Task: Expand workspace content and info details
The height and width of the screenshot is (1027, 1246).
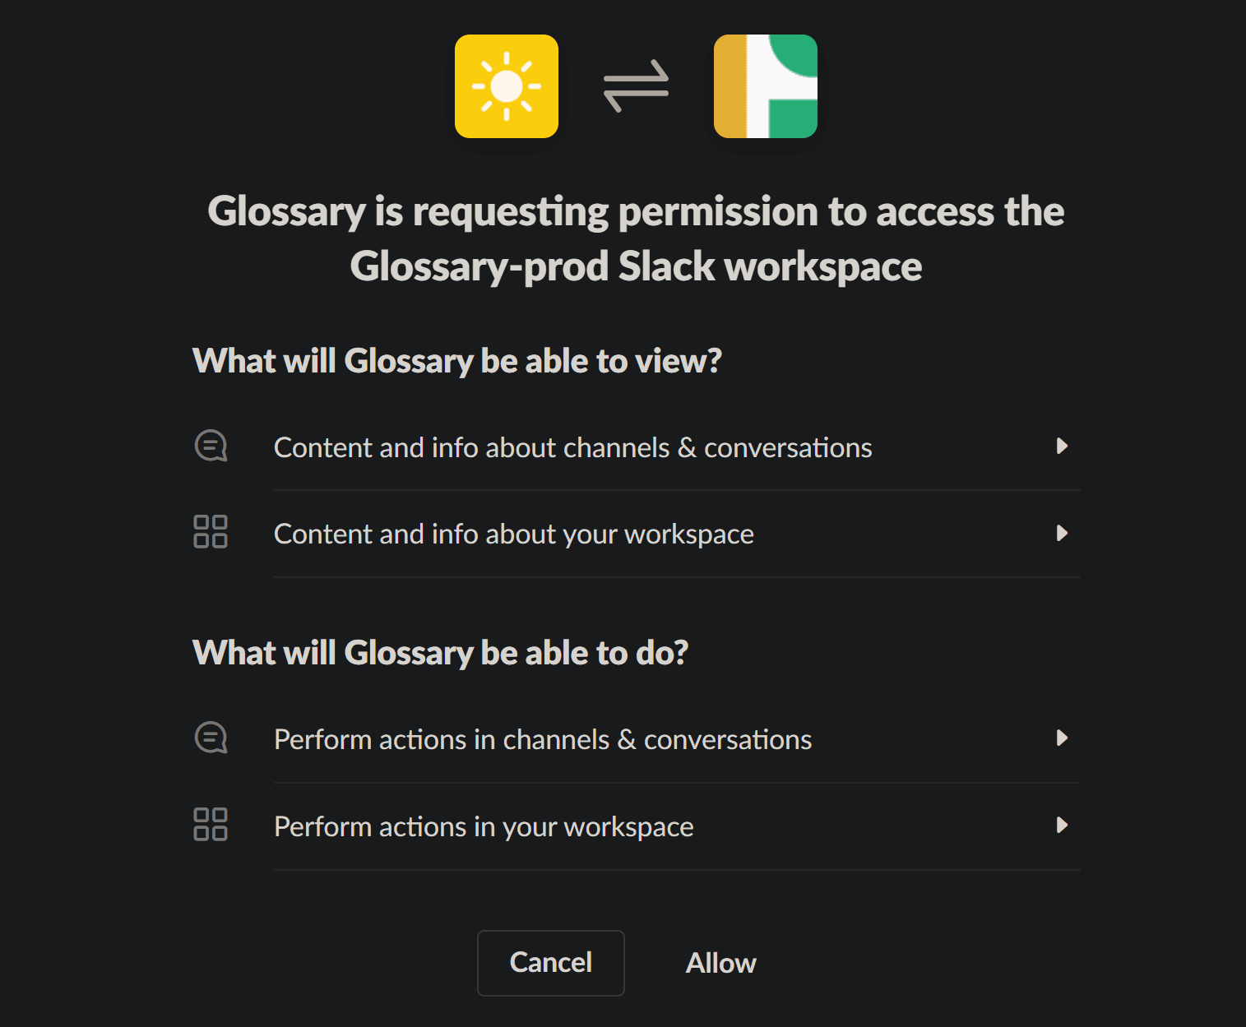Action: (1063, 533)
